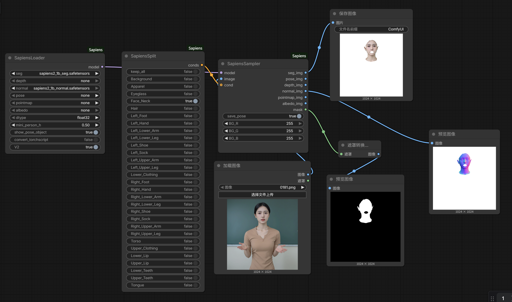
Task: Collapse the SapiensSampler node via its title dot
Action: [x=223, y=64]
